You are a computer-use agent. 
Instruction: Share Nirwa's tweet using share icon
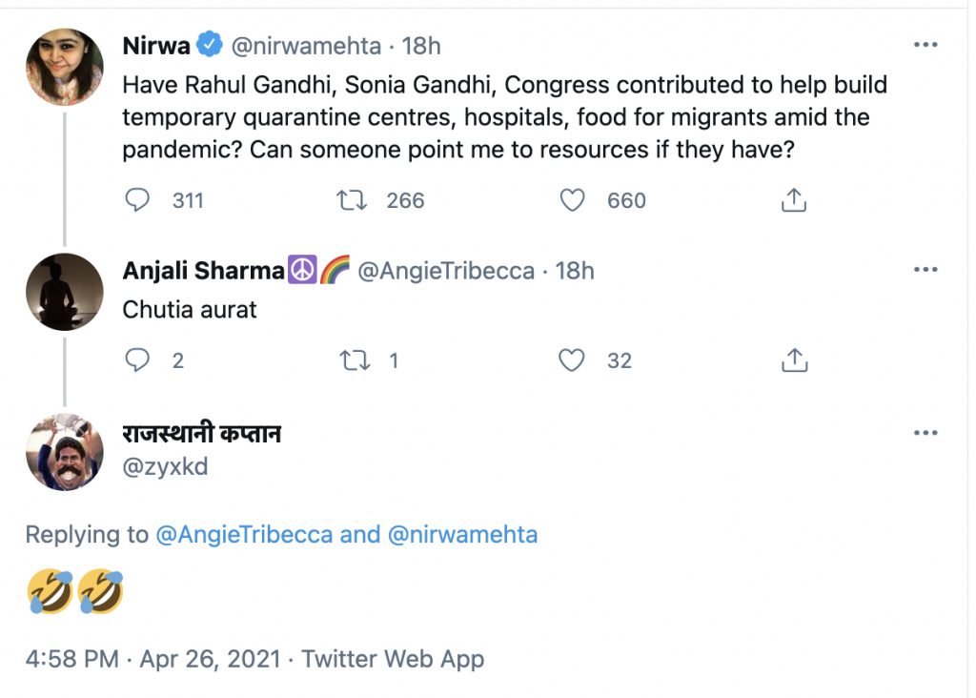click(794, 200)
